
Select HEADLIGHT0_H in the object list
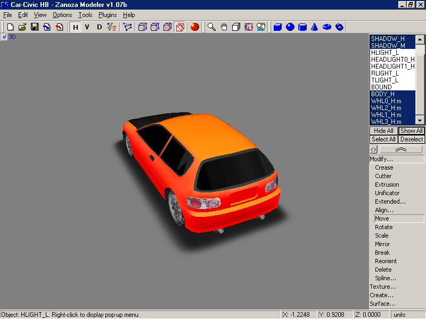[392, 59]
